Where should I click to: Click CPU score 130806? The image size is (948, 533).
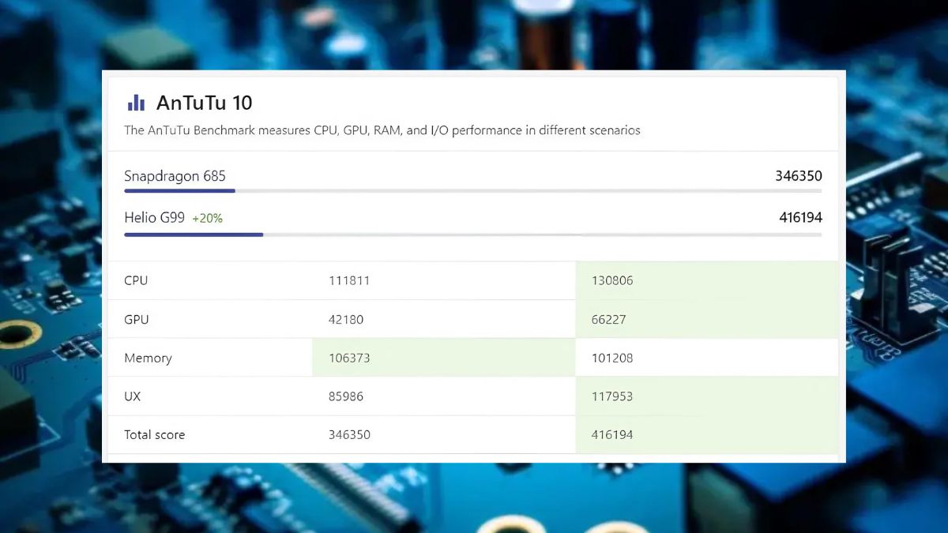(x=612, y=280)
